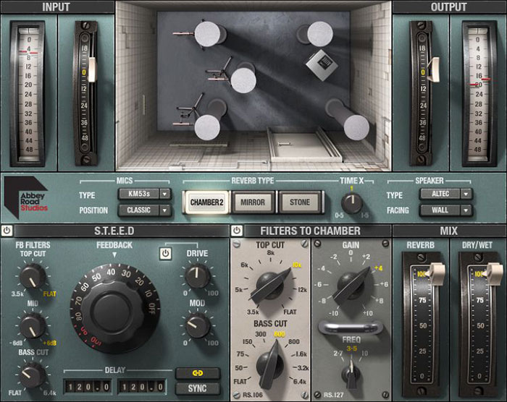Click the gray handle on RS.127 panel
Screen dimensions: 507x402
coord(351,328)
